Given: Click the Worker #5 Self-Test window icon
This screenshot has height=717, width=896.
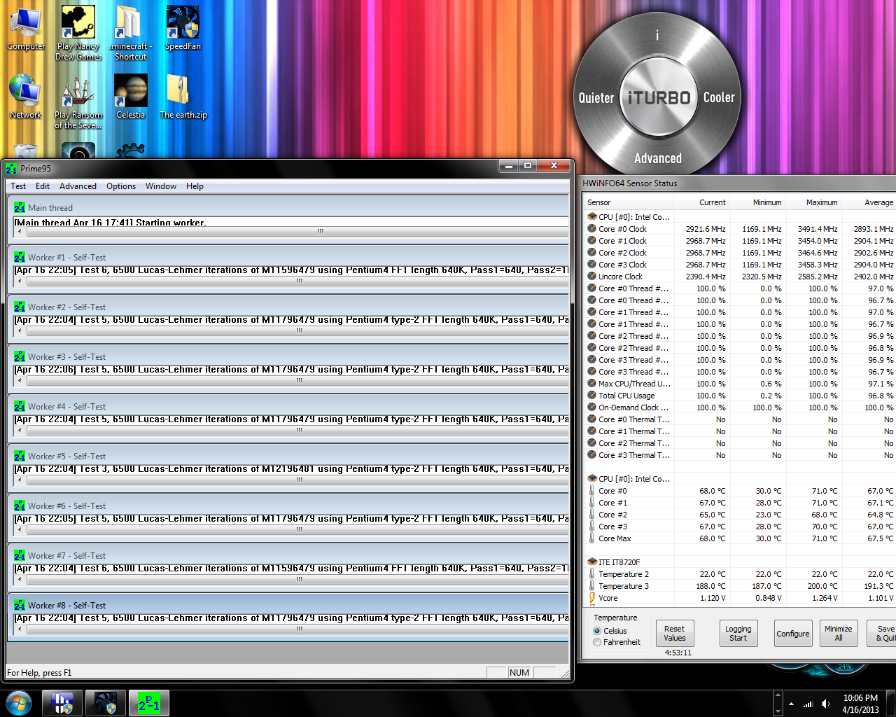Looking at the screenshot, I should (20, 456).
